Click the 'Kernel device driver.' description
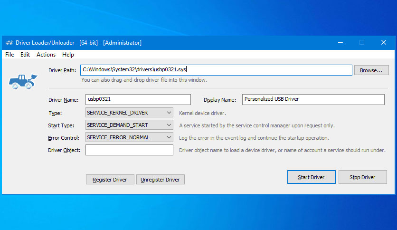Viewport: 397px width, 230px height. coord(202,113)
